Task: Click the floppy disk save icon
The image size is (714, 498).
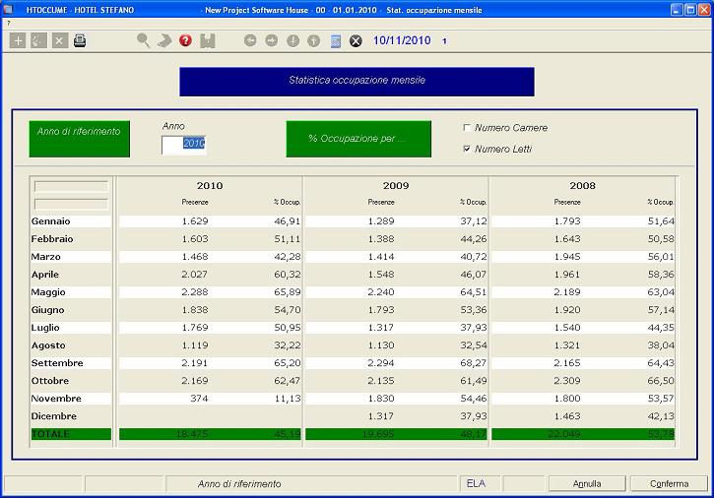Action: 208,40
